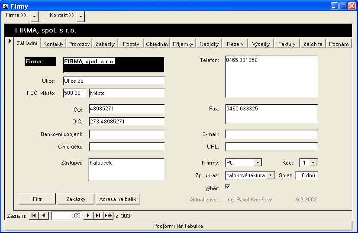Switch to the Objednáv tab
Viewport: 358px width, 233px height.
(x=157, y=44)
